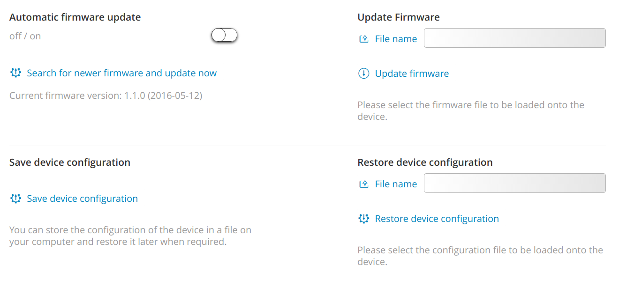Screen dimensions: 619x295
Task: Click the upload icon next to restore File name
Action: point(363,184)
